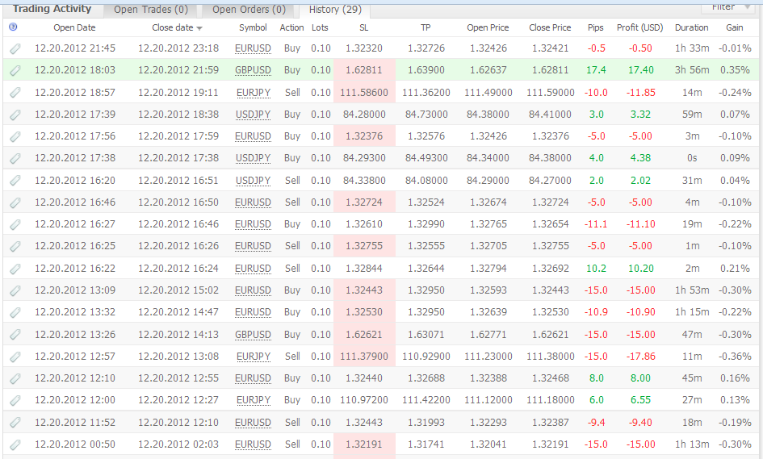Image resolution: width=763 pixels, height=459 pixels.
Task: Open the GBPUSD link in the 18:03 trade row
Action: (253, 70)
